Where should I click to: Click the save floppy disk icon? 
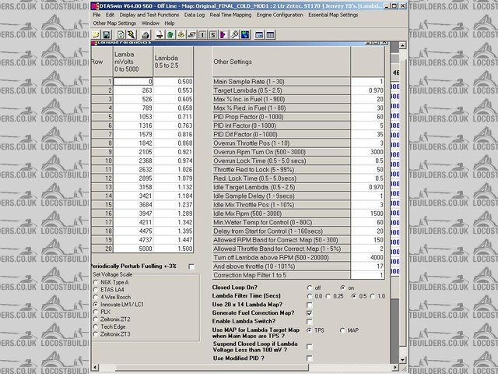[x=106, y=34]
